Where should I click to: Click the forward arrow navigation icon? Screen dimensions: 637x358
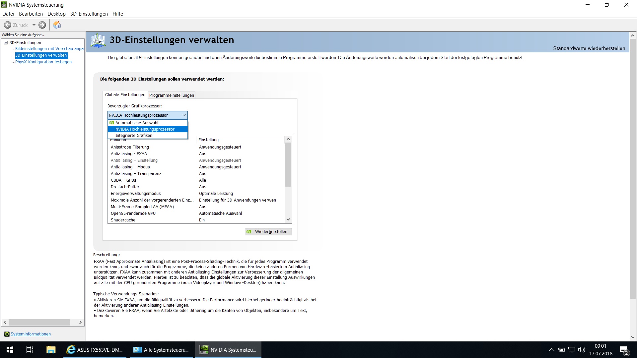(x=42, y=25)
